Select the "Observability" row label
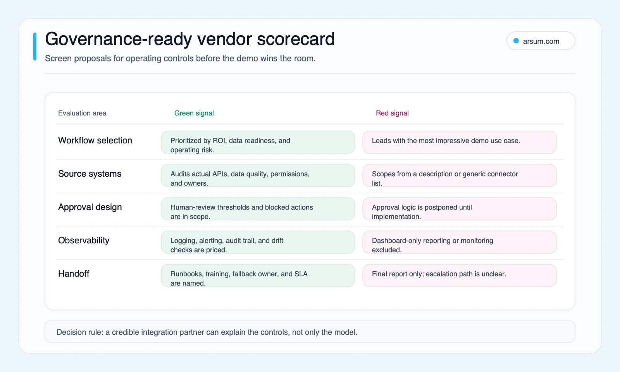Image resolution: width=620 pixels, height=372 pixels. 84,240
